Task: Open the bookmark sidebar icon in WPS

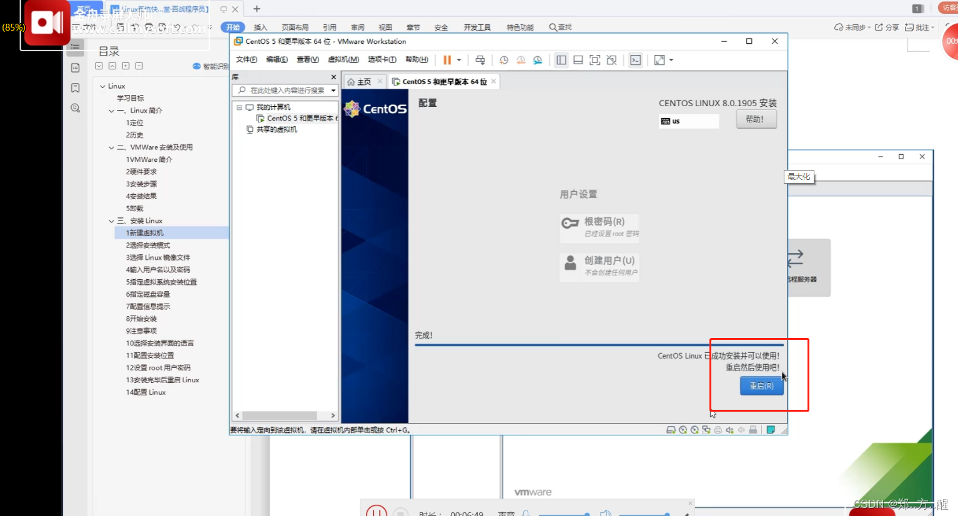Action: (x=76, y=88)
